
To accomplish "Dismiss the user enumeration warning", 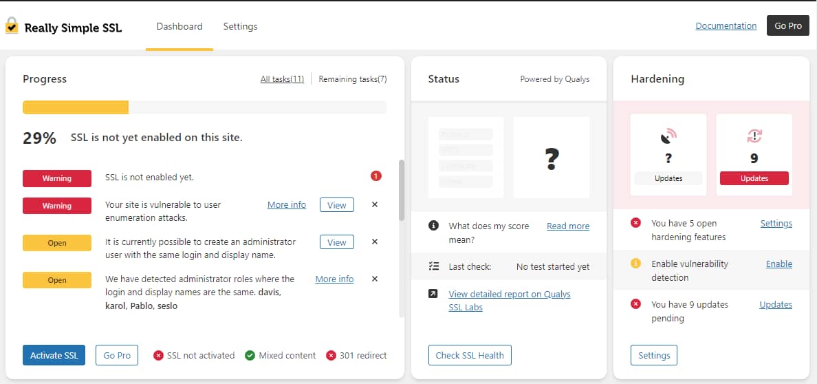I will pyautogui.click(x=375, y=204).
